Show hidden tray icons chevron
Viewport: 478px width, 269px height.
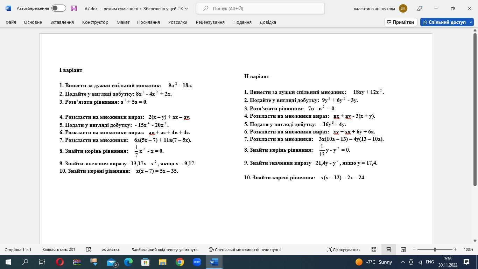(402, 262)
